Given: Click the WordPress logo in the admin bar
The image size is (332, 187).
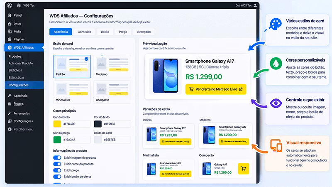Looking at the screenshot, I should (x=10, y=5).
